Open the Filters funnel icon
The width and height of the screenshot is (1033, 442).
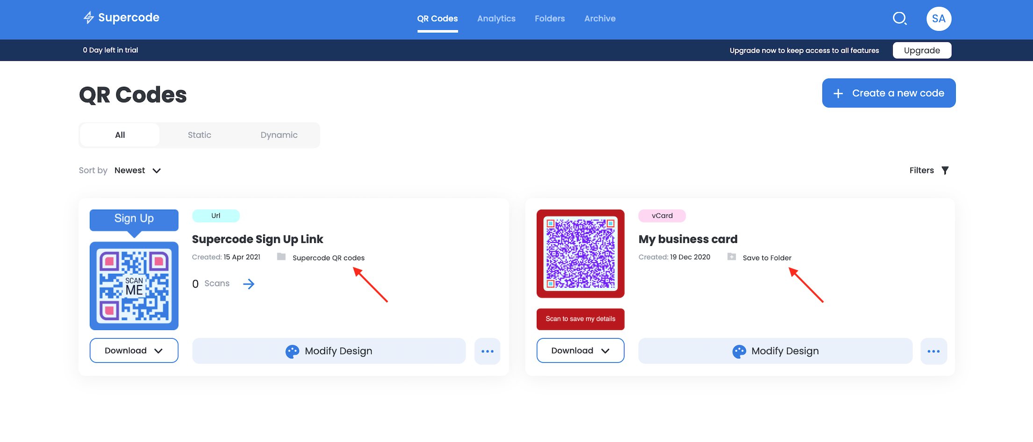pyautogui.click(x=946, y=170)
